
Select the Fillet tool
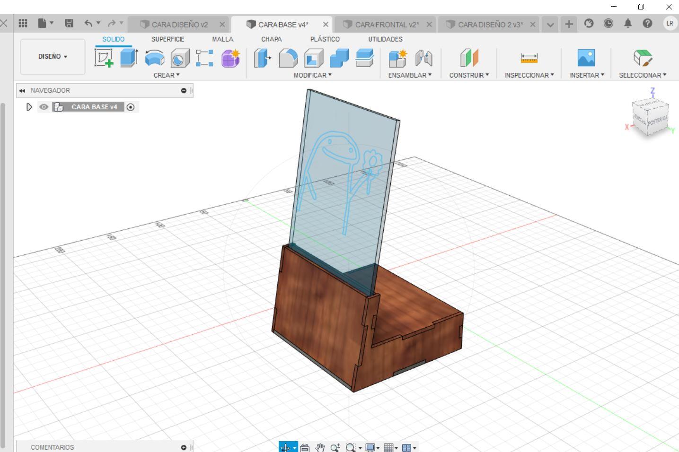pos(288,58)
